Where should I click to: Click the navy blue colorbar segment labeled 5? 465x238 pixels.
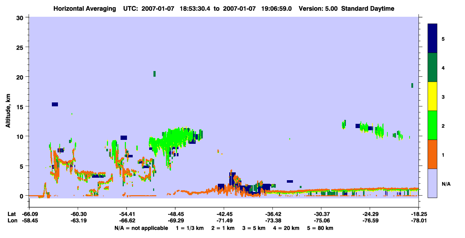coord(432,39)
